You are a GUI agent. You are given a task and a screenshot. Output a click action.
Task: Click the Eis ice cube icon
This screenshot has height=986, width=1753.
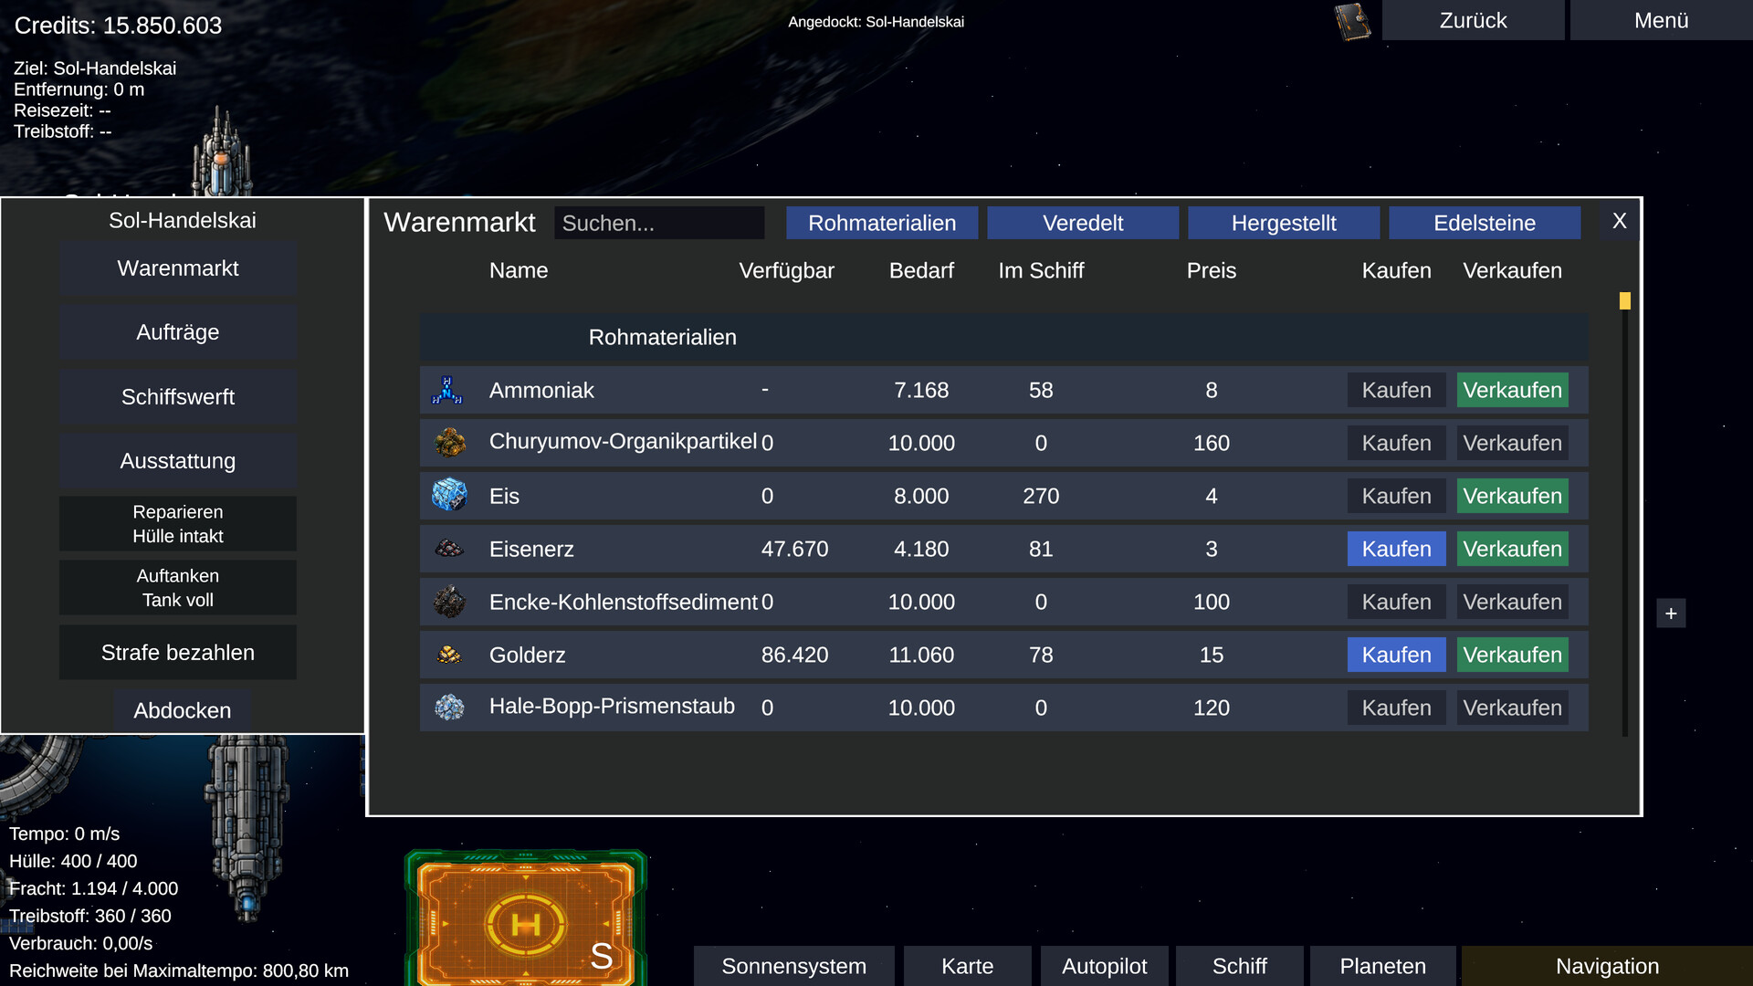[x=449, y=496]
